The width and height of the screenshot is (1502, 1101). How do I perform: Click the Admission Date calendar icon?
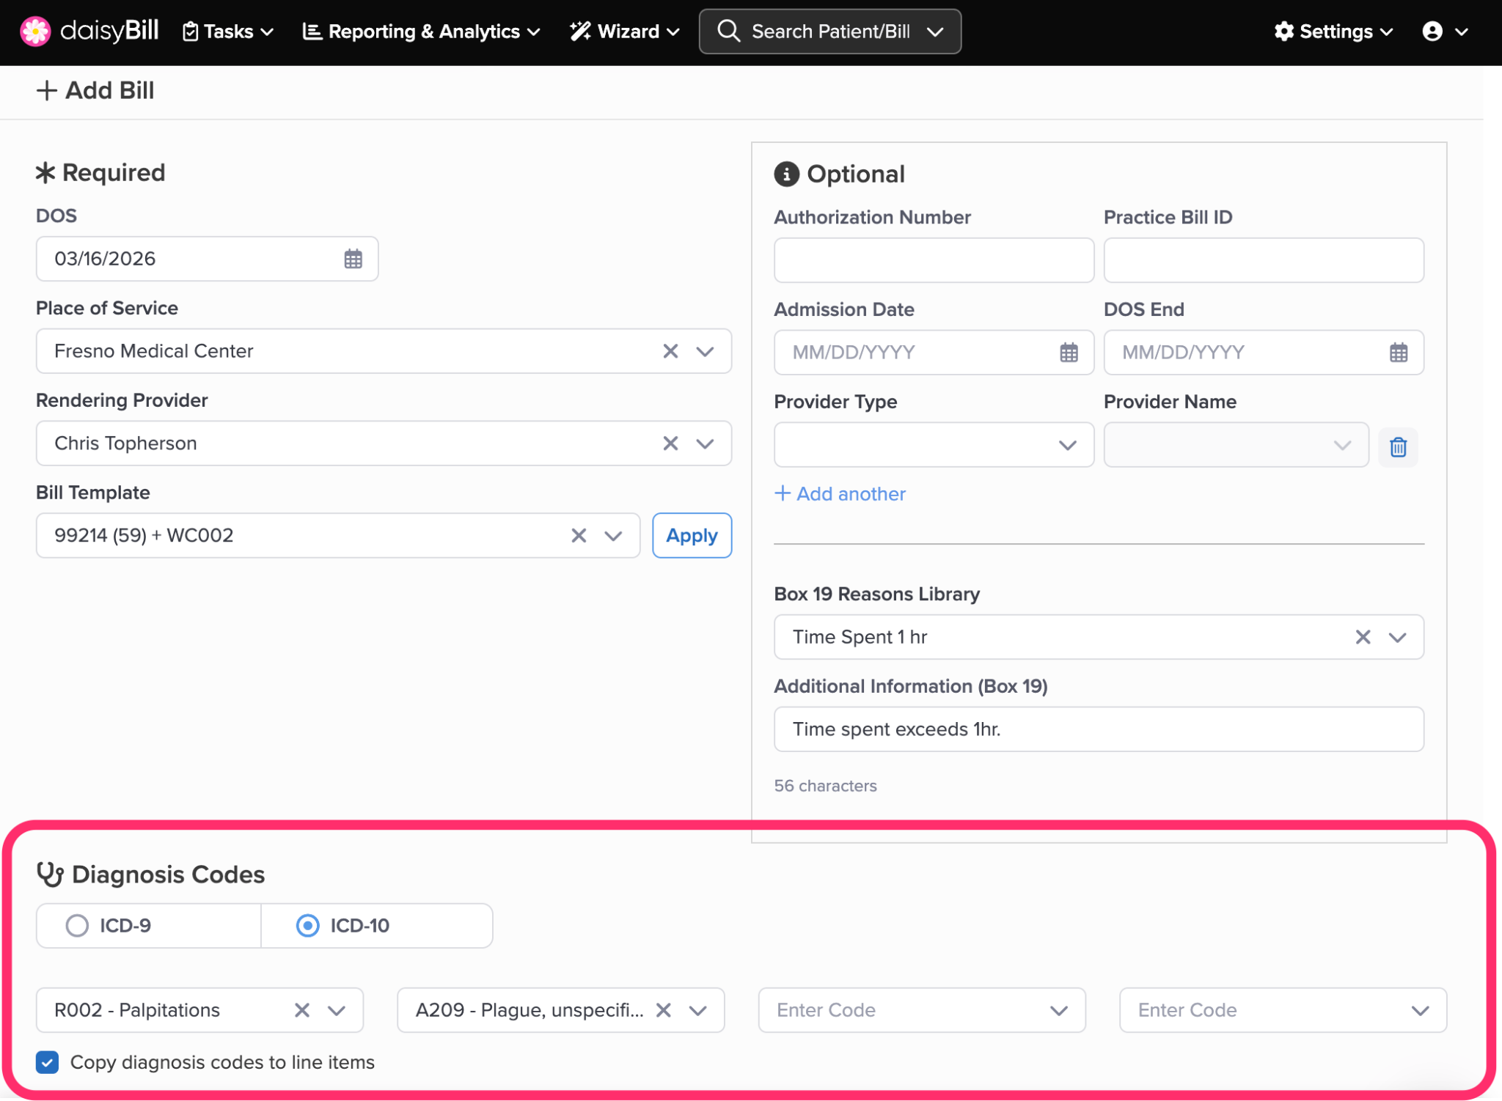tap(1069, 353)
